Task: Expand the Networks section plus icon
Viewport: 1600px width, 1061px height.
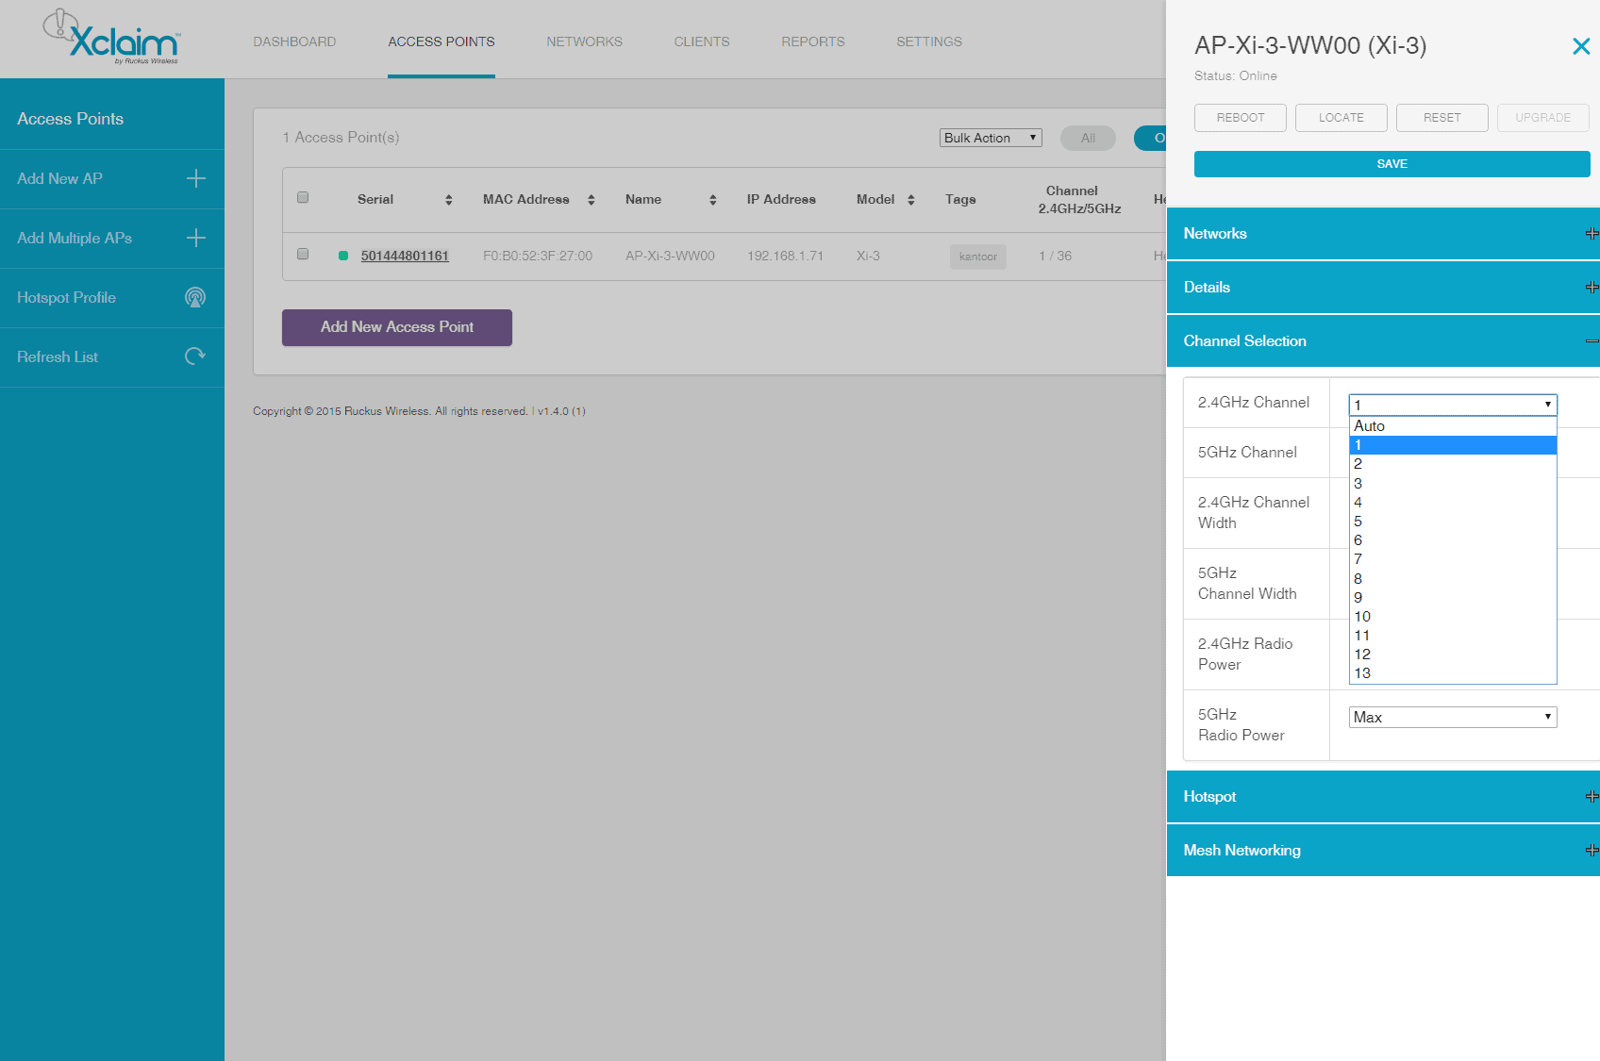Action: tap(1592, 234)
